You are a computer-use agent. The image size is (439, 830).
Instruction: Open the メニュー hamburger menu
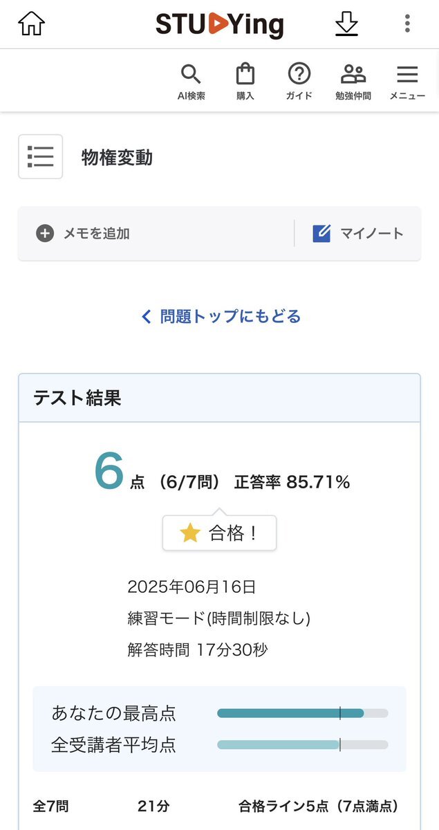[407, 82]
